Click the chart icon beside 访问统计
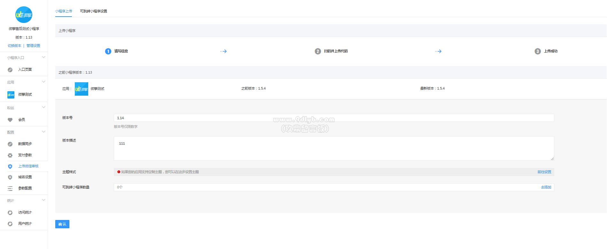Viewport: 607px width, 249px height. (10, 213)
